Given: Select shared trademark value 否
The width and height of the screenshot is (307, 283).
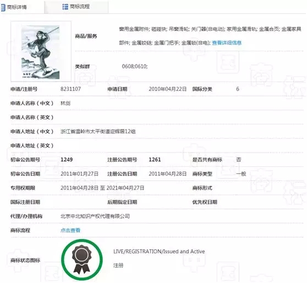Looking at the screenshot, I should click(x=238, y=160).
